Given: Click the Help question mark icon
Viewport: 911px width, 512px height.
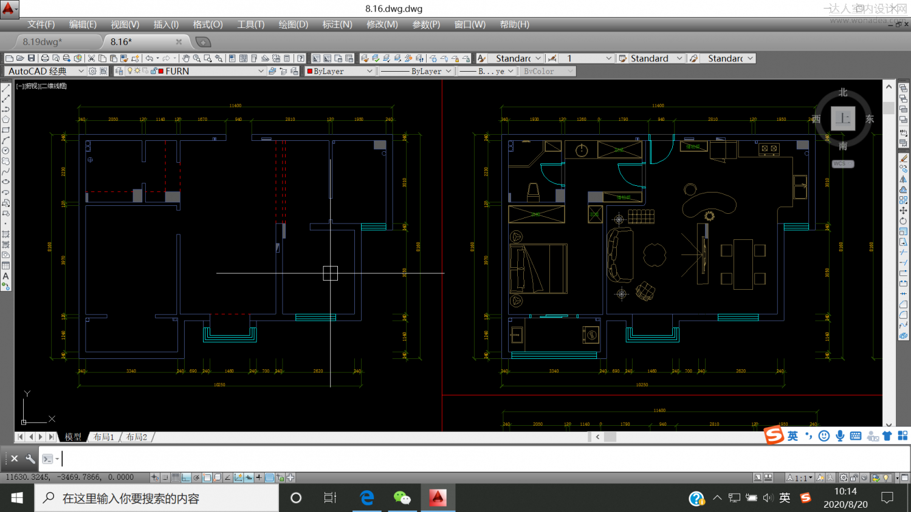Looking at the screenshot, I should click(x=300, y=58).
